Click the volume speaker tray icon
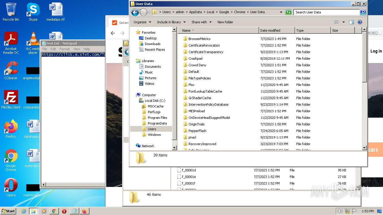Image resolution: width=383 pixels, height=215 pixels. point(340,211)
